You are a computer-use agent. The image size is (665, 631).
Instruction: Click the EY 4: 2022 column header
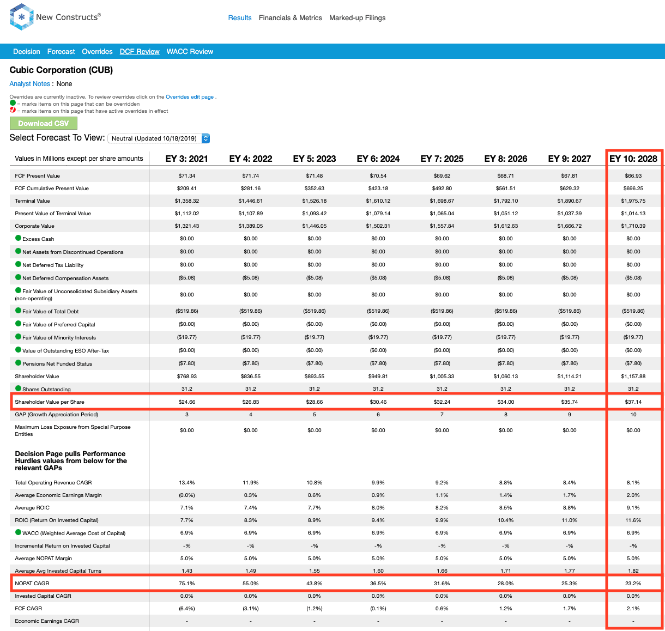click(251, 159)
